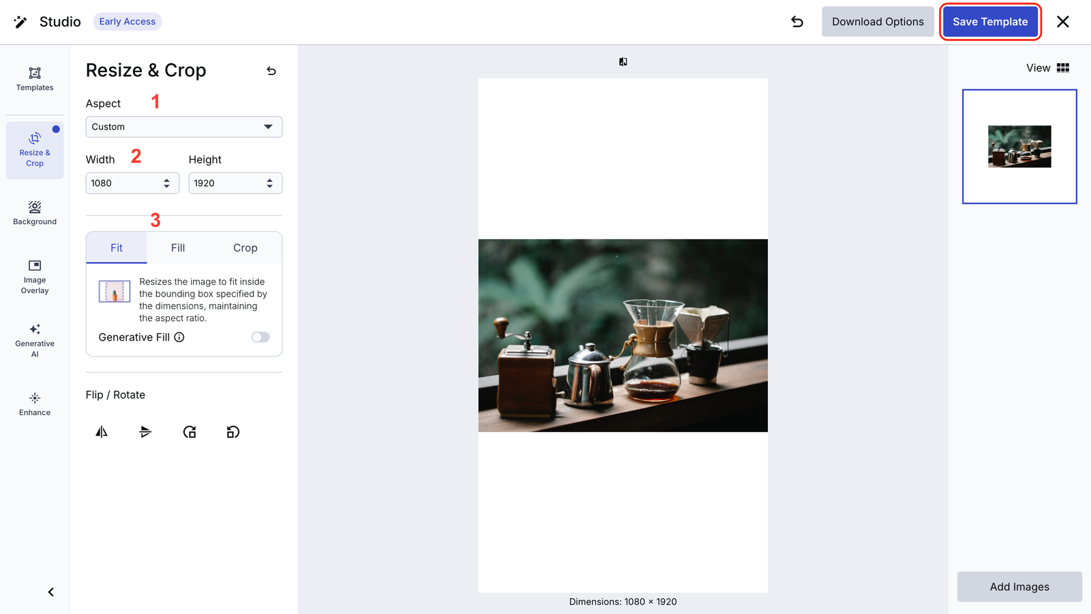The width and height of the screenshot is (1091, 614).
Task: Adjust the Width stepper arrows
Action: [x=166, y=183]
